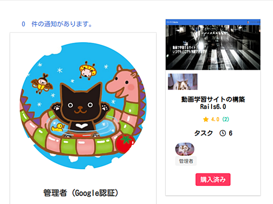Click the 購入済み button
The image size is (273, 204).
(x=213, y=179)
